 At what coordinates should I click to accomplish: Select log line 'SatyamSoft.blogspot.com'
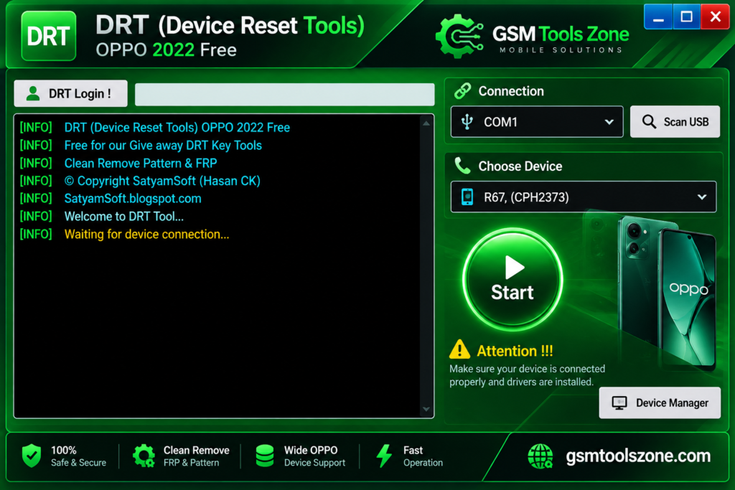click(133, 199)
